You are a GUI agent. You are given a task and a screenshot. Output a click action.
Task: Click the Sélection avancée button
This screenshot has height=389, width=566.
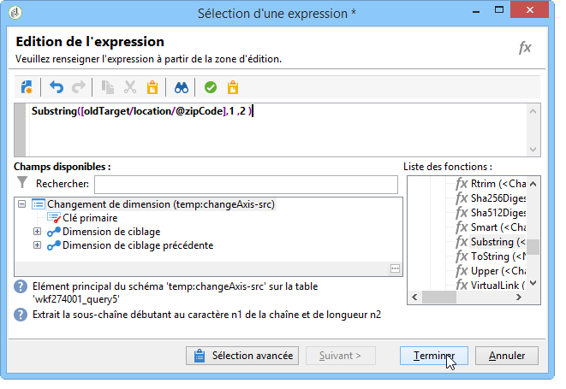(x=242, y=356)
